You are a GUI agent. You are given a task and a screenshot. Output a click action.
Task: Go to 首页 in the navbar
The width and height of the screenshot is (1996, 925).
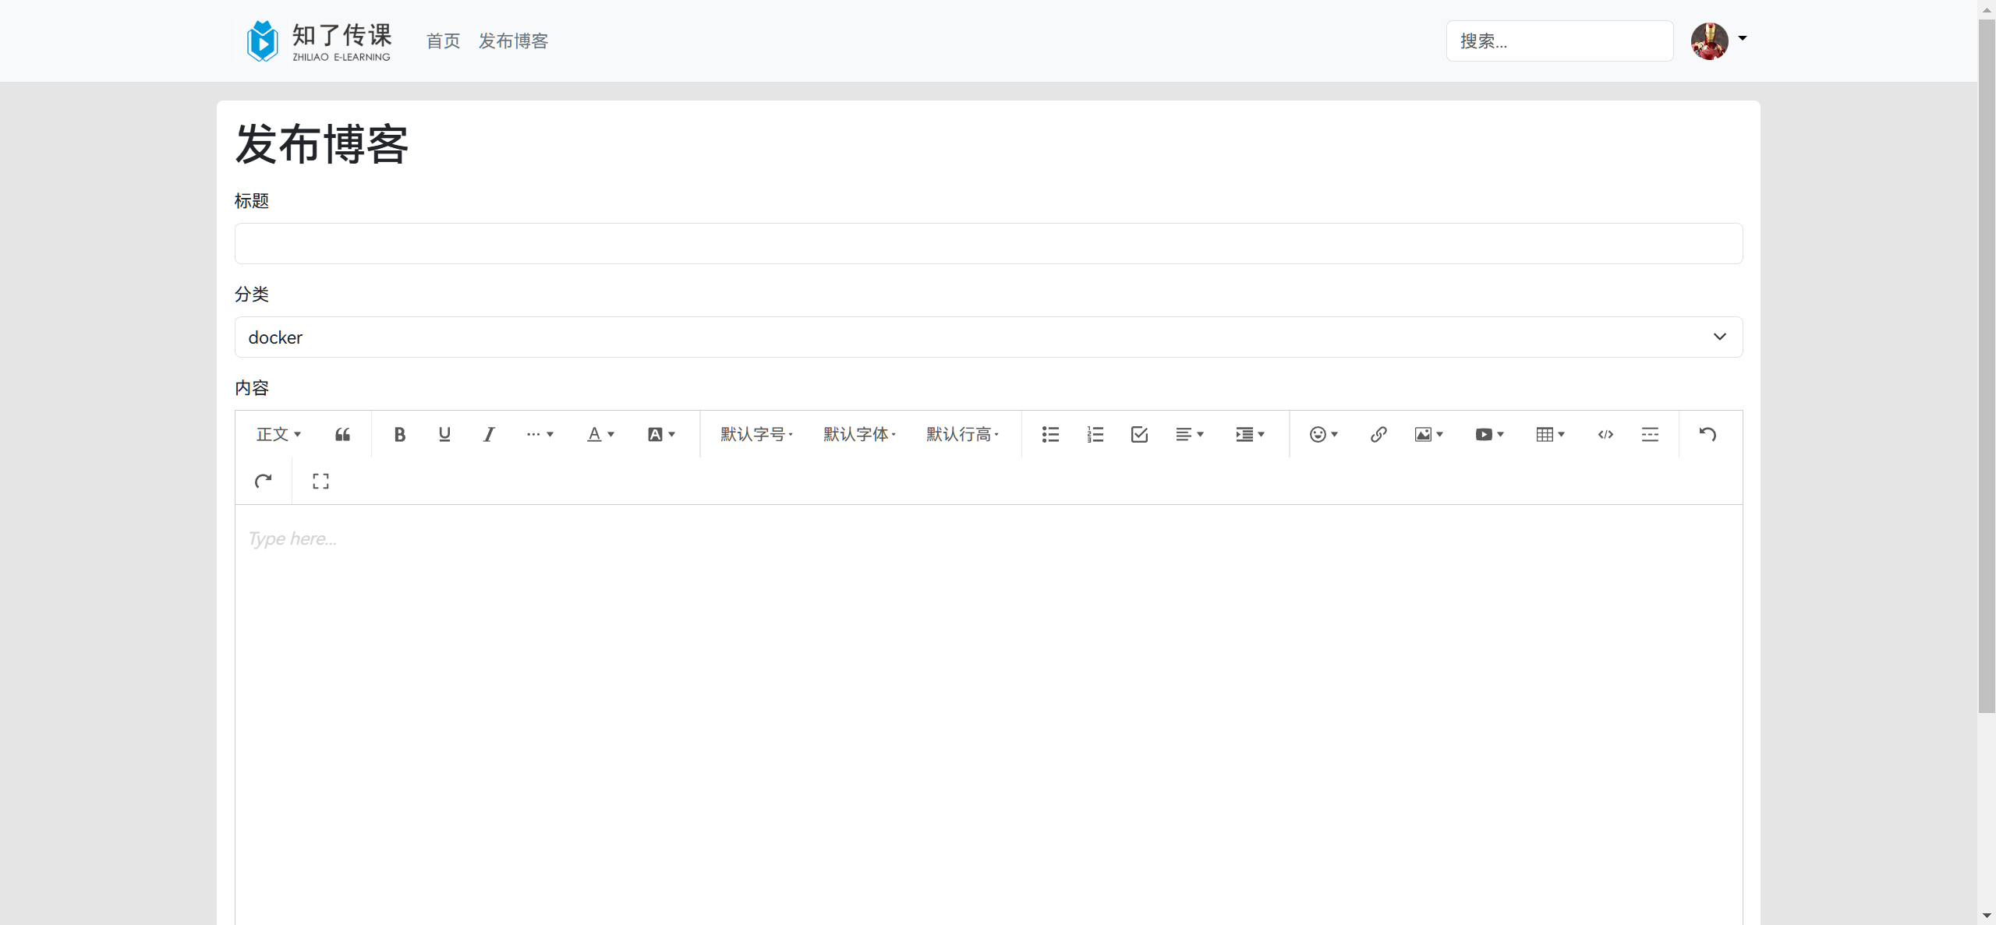pos(443,41)
